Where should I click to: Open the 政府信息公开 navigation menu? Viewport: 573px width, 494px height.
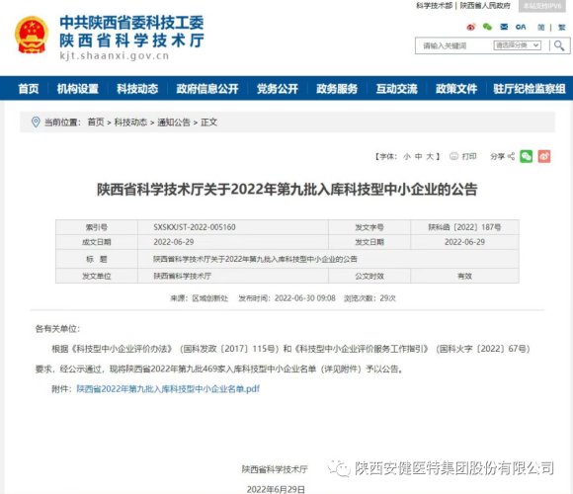207,89
